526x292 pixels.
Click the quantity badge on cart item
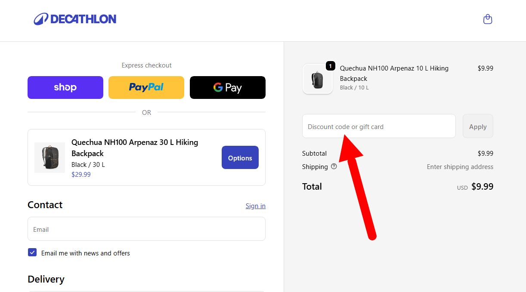click(x=330, y=66)
